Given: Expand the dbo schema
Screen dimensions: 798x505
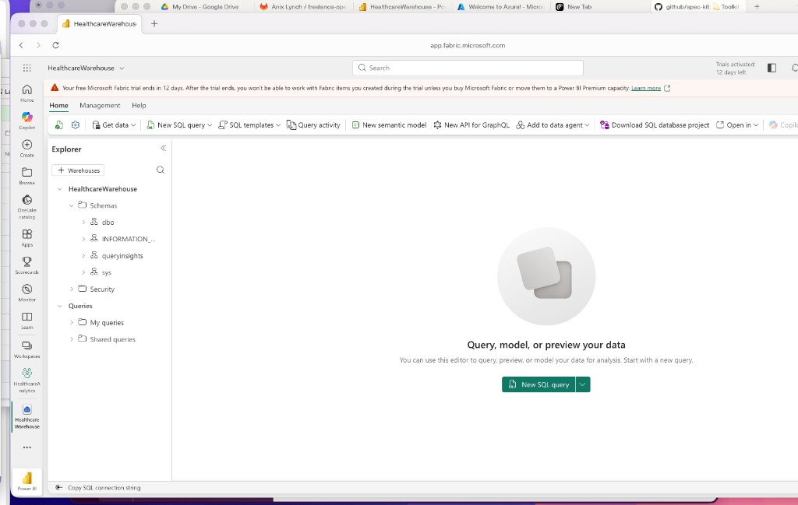Looking at the screenshot, I should [x=83, y=222].
